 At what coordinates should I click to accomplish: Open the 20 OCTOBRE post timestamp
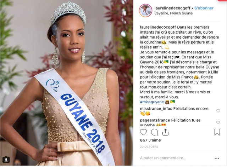pyautogui.click(x=149, y=146)
